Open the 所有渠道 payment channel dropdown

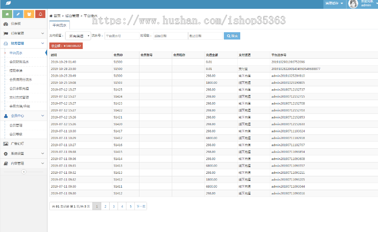point(79,36)
